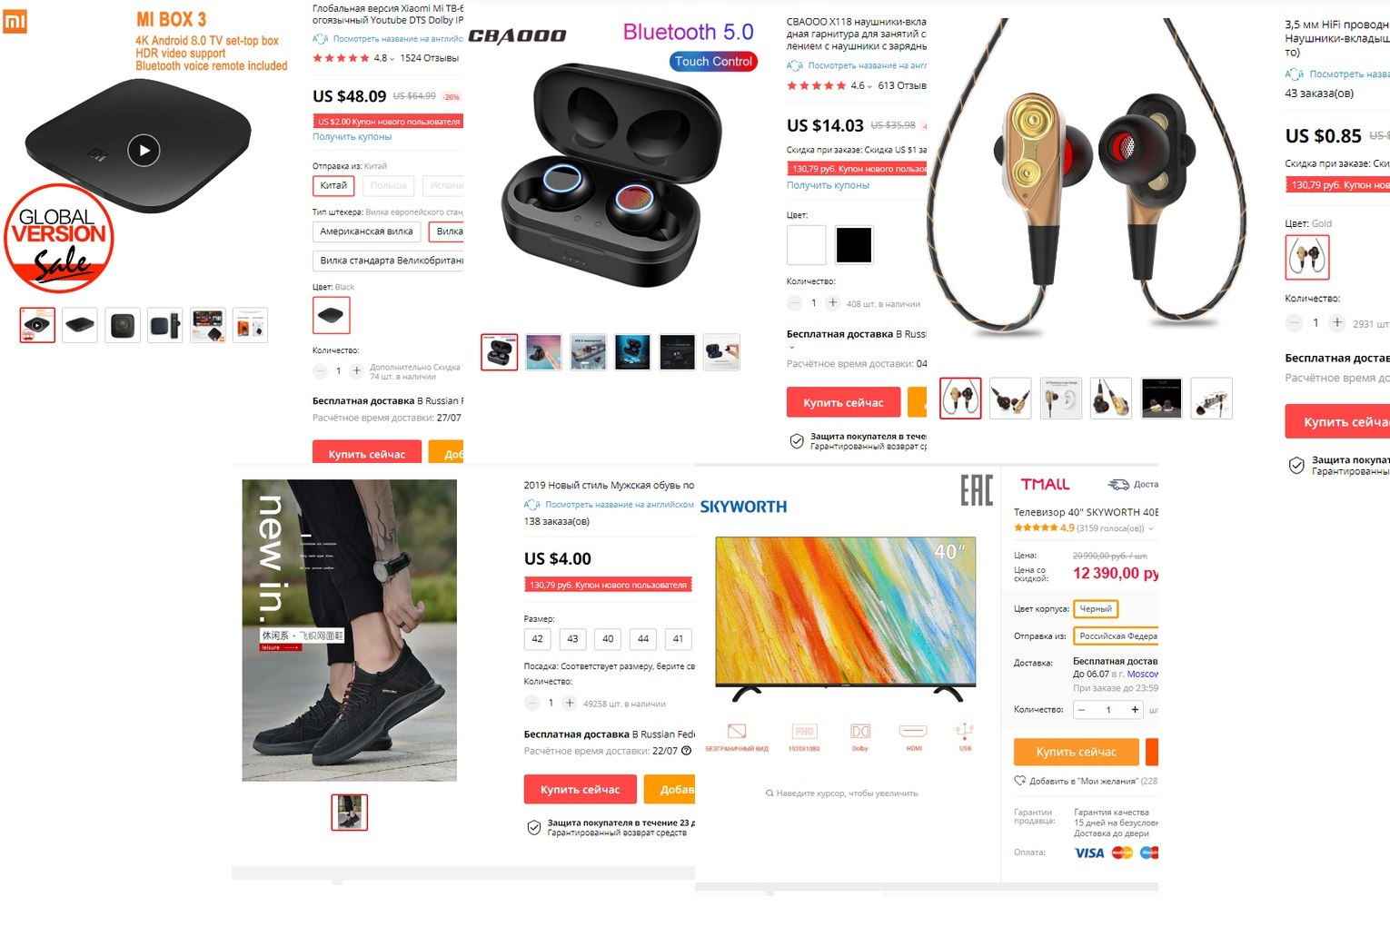
Task: Expand the 4.6 rating dropdown on CBAOOO
Action: tap(869, 86)
